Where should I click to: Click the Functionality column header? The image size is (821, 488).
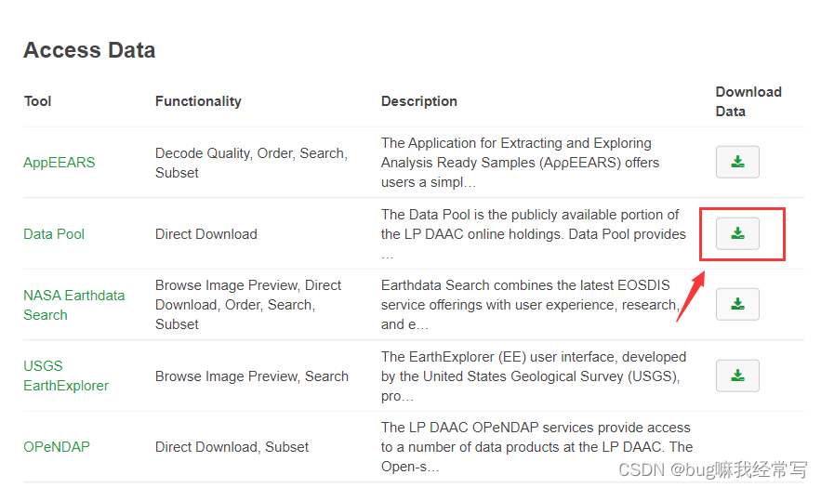pyautogui.click(x=198, y=101)
